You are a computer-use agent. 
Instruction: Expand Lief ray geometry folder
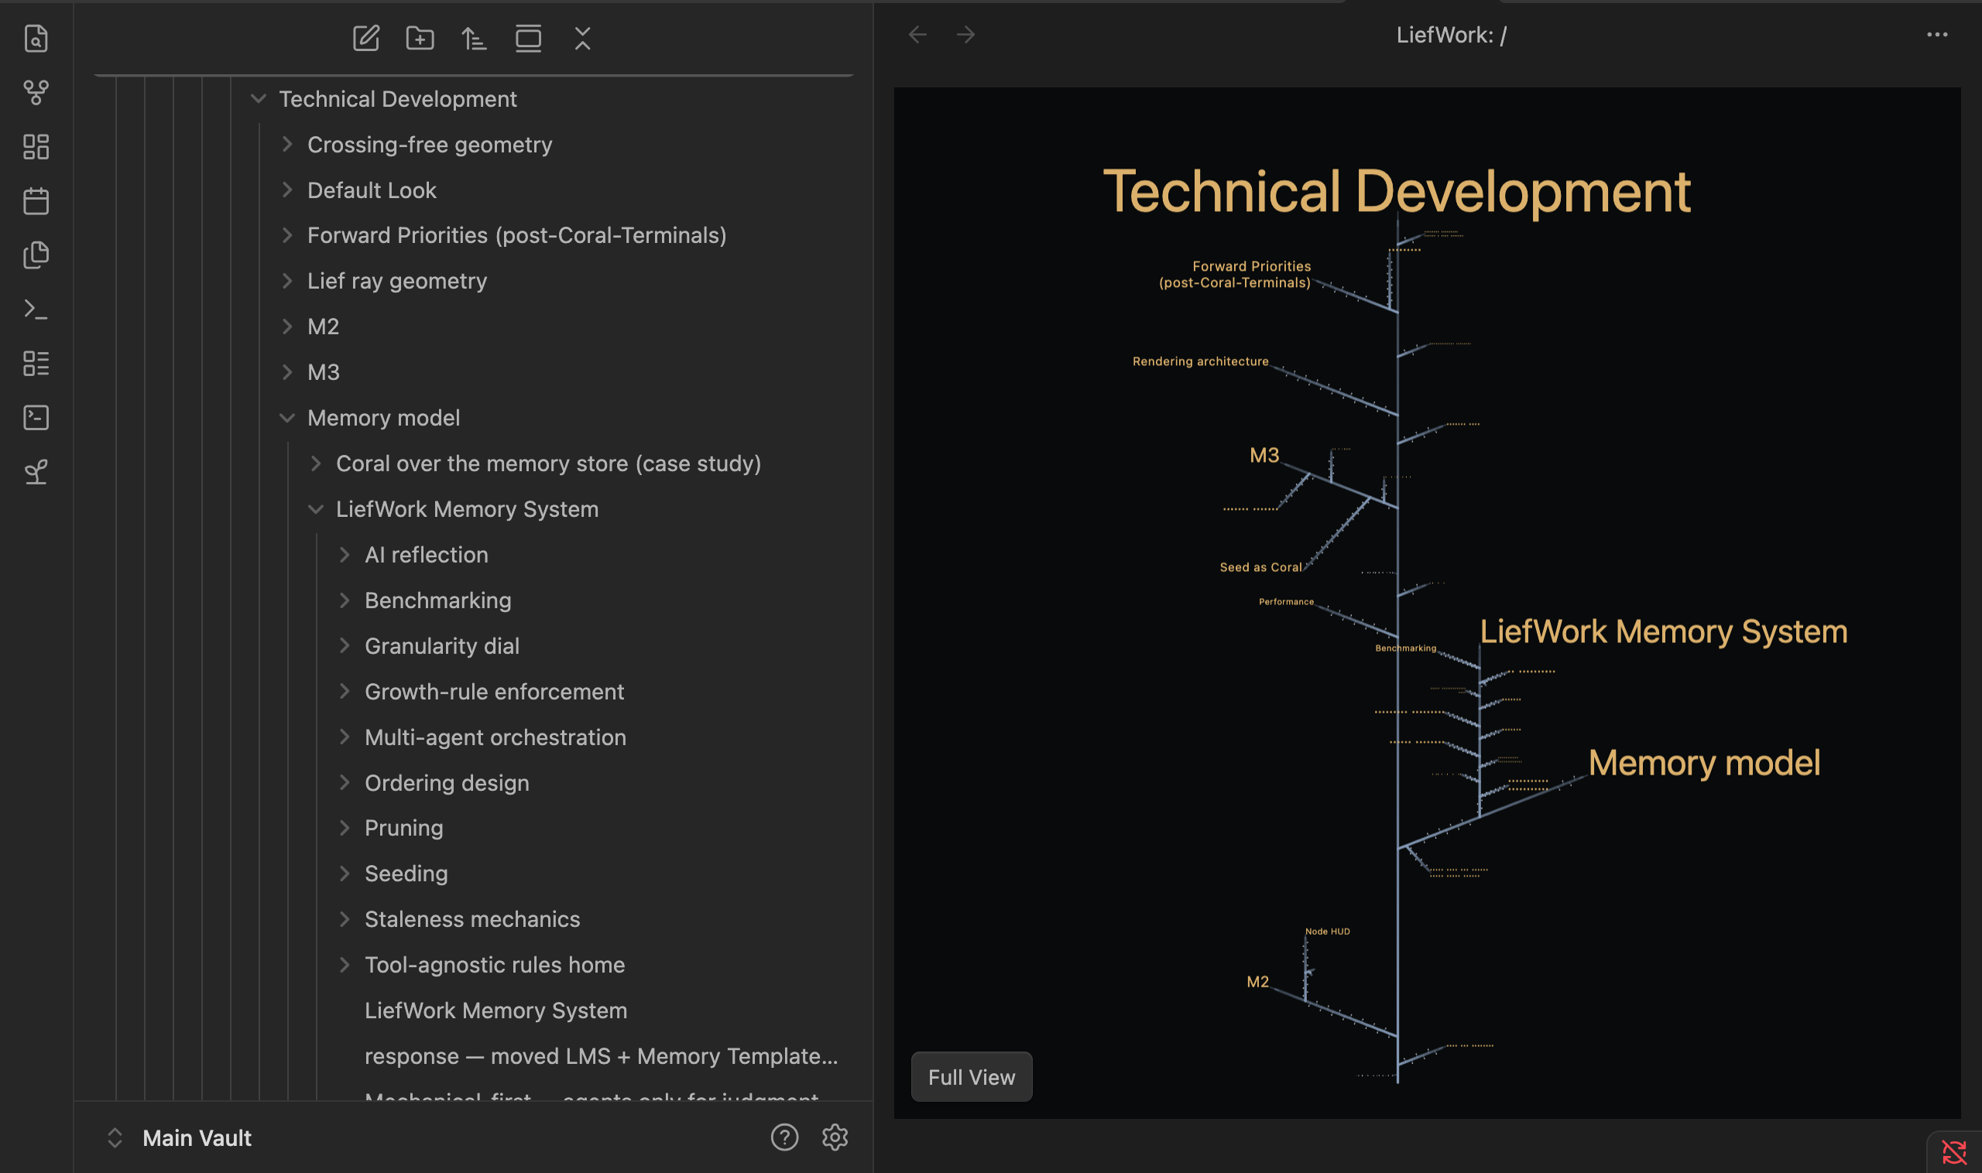[x=287, y=282]
